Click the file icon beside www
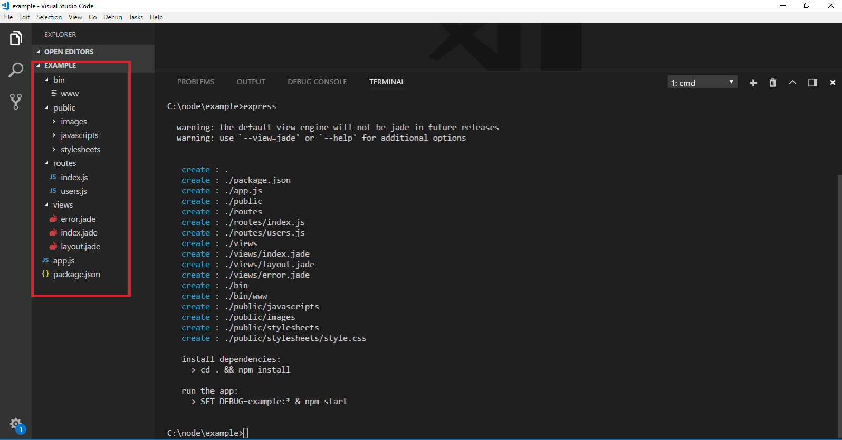The height and width of the screenshot is (440, 842). pyautogui.click(x=54, y=93)
